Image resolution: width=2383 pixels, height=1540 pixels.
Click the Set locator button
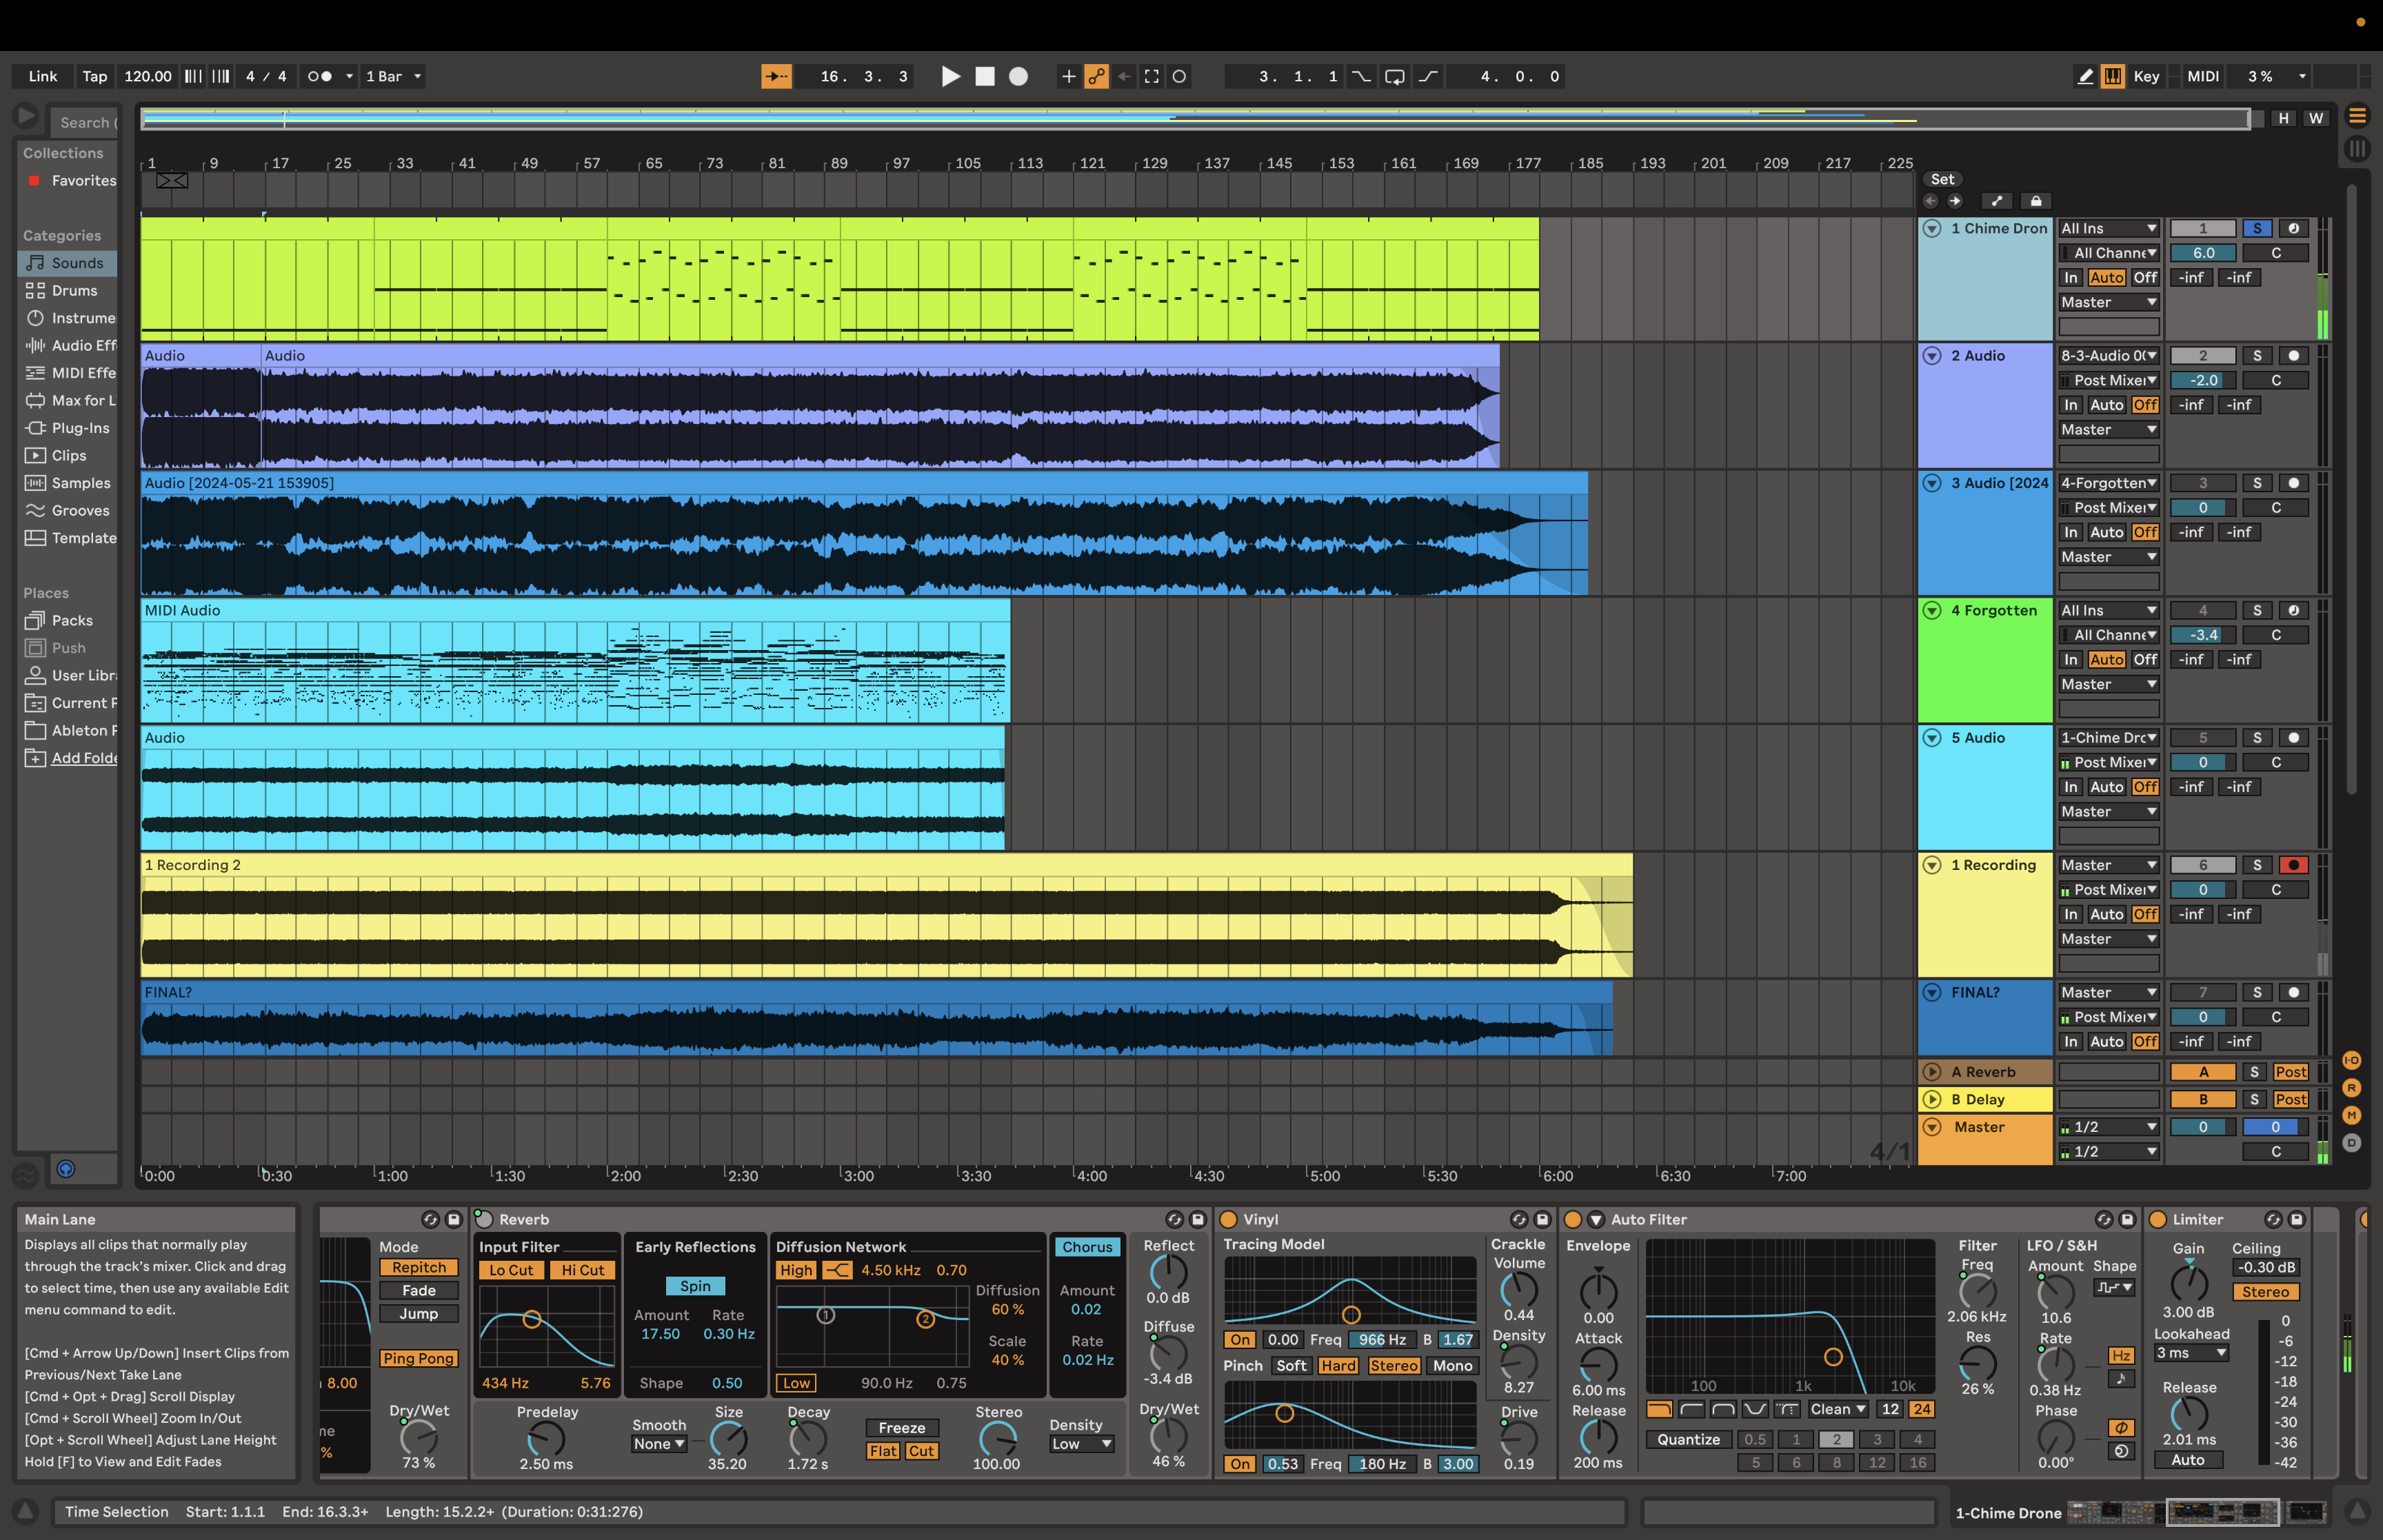coord(1942,179)
